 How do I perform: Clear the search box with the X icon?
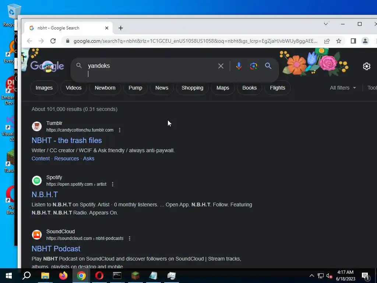pyautogui.click(x=221, y=66)
